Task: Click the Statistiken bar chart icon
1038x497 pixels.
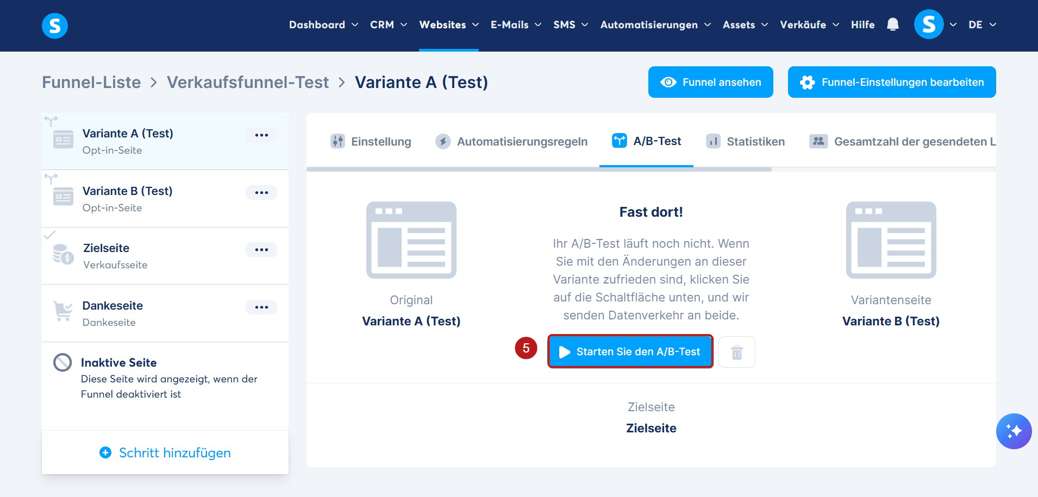Action: tap(713, 141)
